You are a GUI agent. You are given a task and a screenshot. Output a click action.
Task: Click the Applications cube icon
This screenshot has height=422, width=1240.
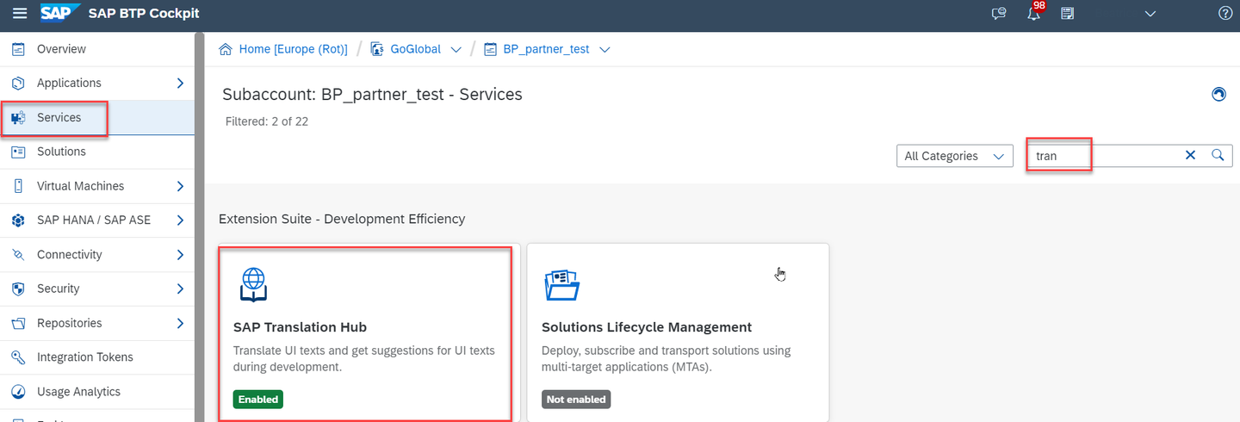point(18,83)
